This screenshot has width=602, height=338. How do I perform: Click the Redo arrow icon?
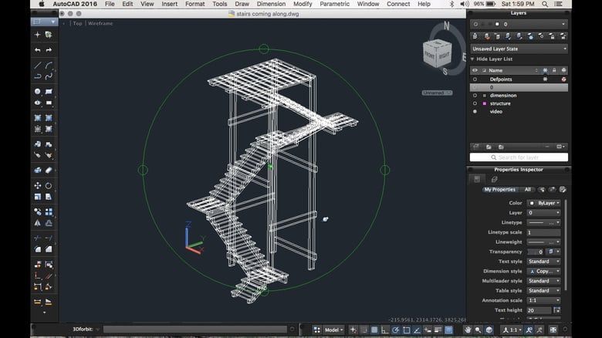(49, 50)
